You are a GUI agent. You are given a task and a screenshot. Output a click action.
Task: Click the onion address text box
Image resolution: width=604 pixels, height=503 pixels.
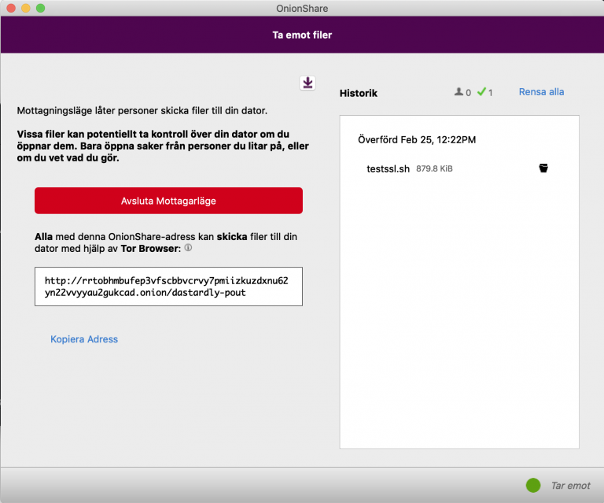pos(168,287)
